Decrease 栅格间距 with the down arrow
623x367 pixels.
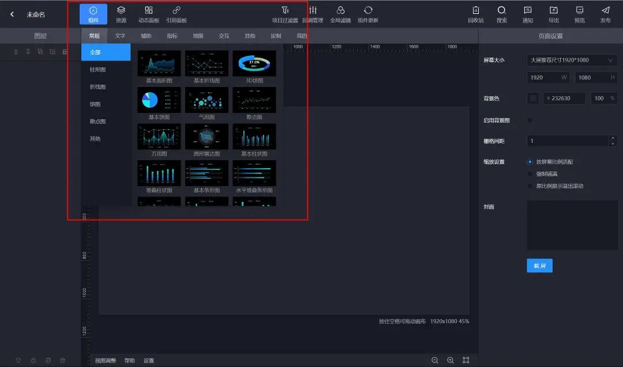613,143
